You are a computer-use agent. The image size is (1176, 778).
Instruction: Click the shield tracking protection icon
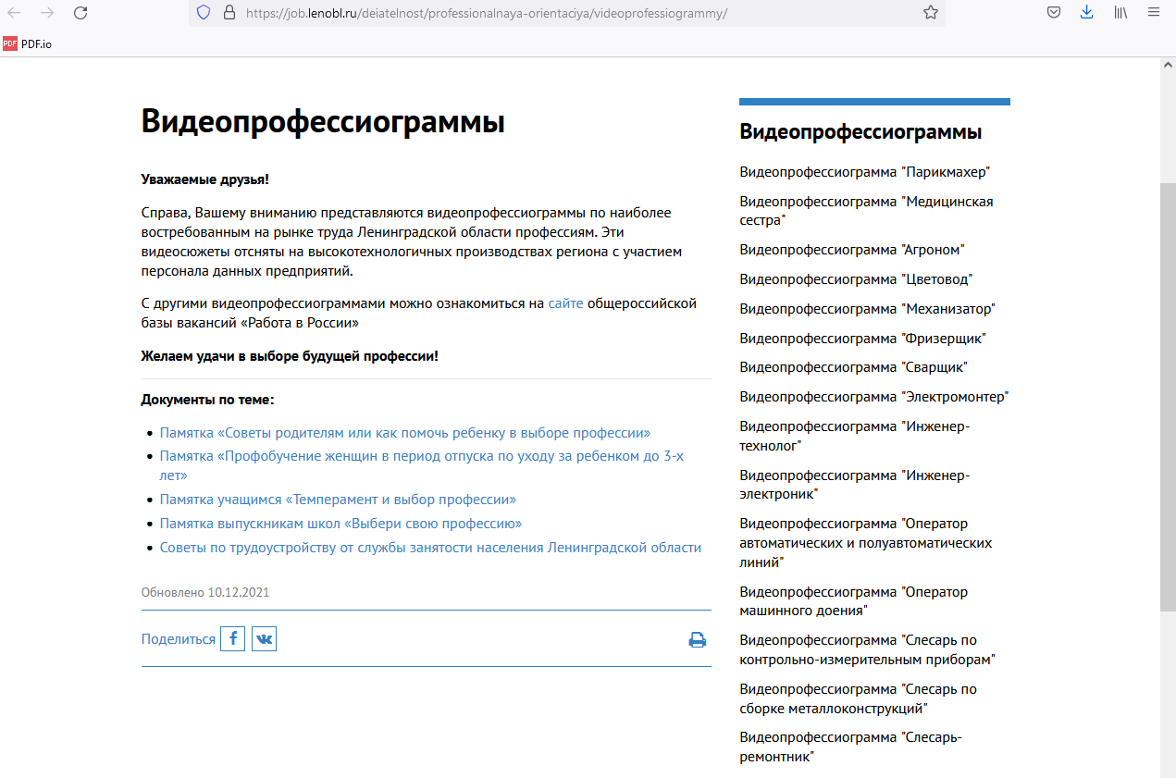204,13
